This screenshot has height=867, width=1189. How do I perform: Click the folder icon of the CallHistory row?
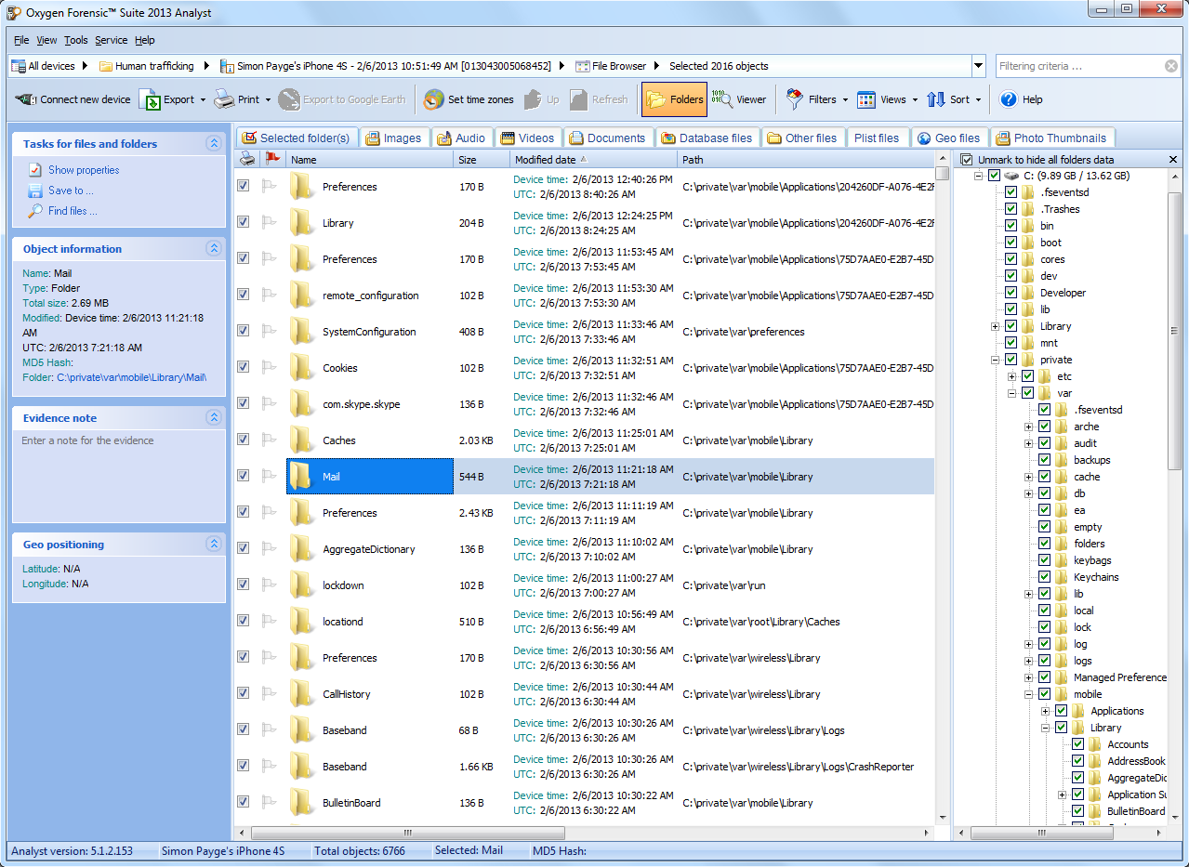300,693
